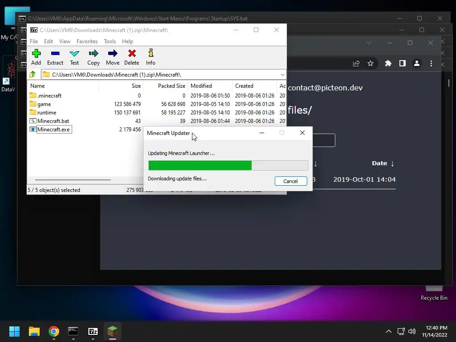Viewport: 456px width, 342px height.
Task: Click the Move toolbar icon
Action: click(113, 57)
